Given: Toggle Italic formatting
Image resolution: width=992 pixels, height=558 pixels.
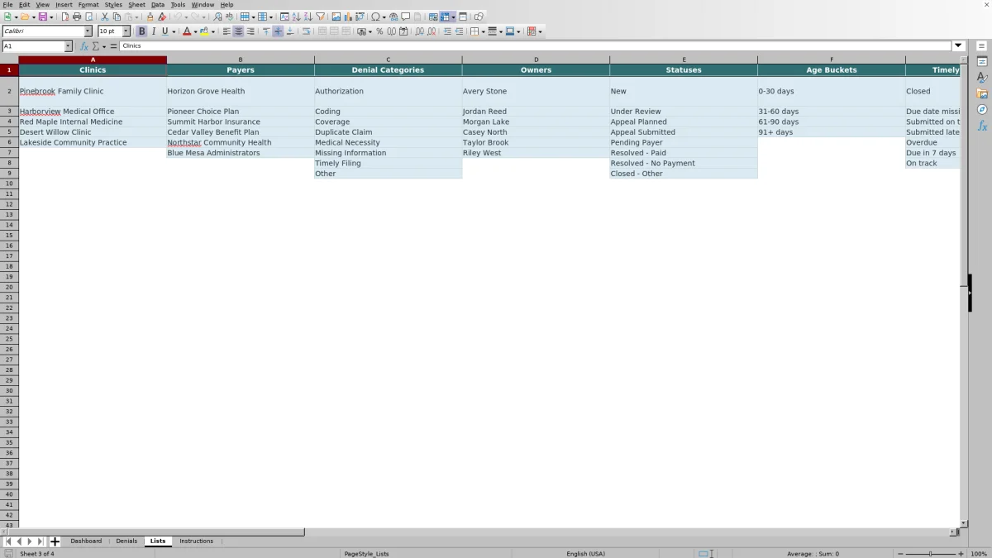Looking at the screenshot, I should coord(153,31).
